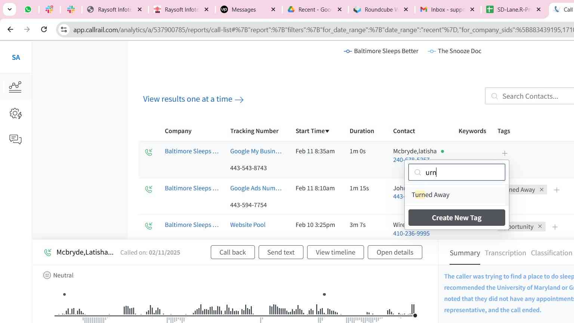Click the Duration column header
The width and height of the screenshot is (574, 323).
362,131
